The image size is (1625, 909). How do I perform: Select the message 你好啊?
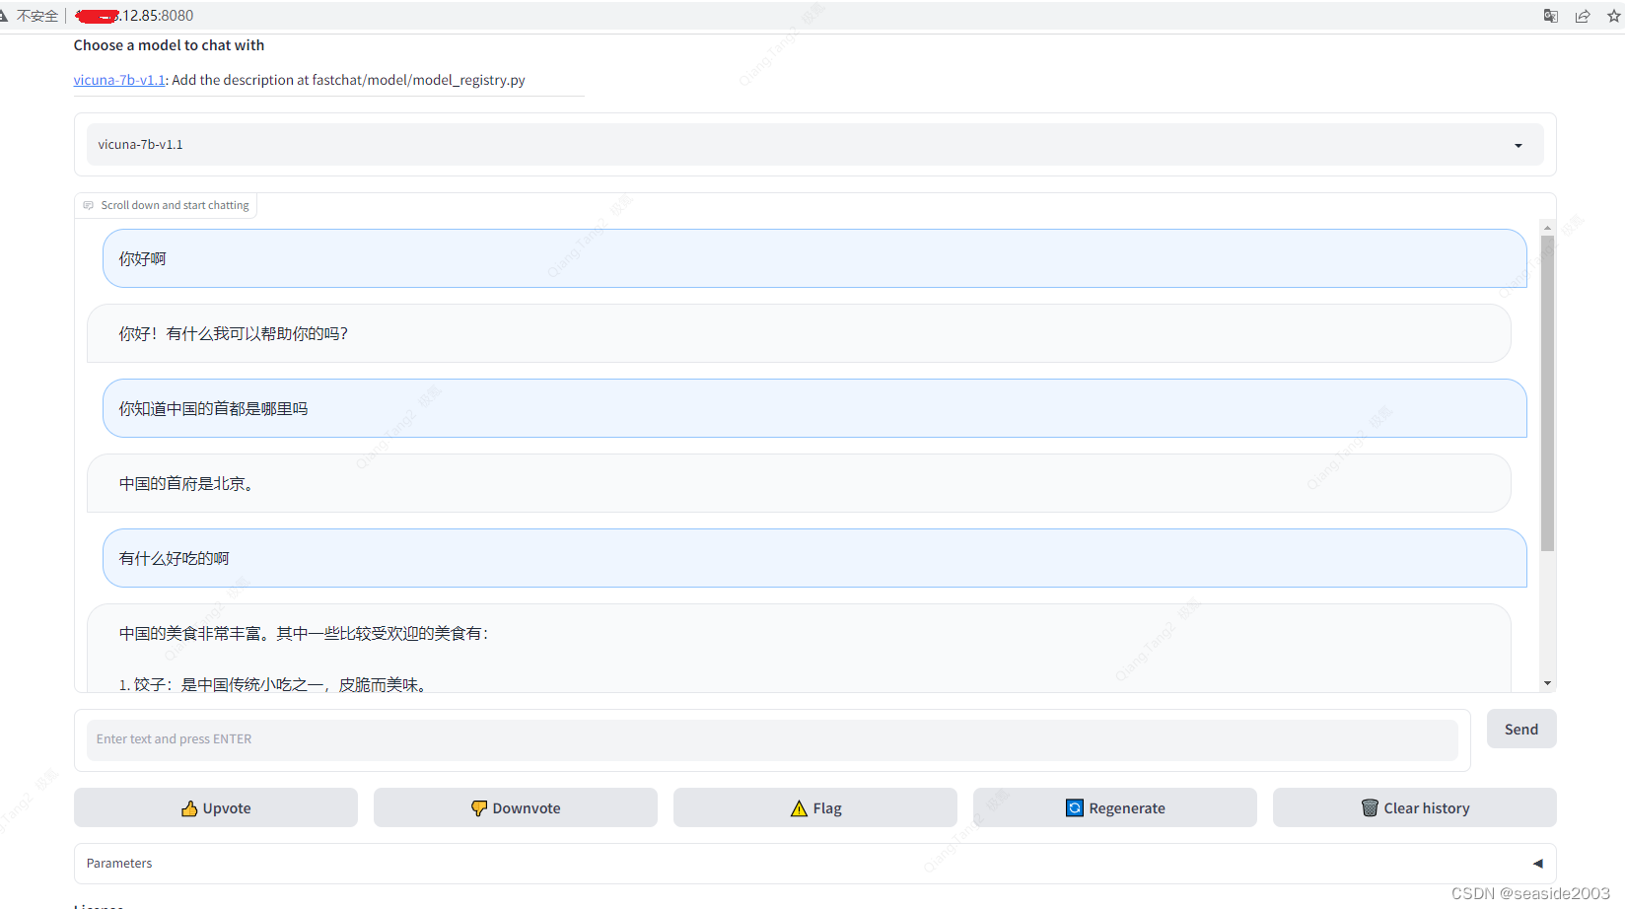pos(814,258)
